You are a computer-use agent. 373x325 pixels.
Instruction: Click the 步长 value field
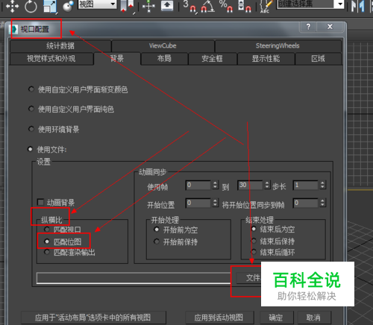[x=306, y=185]
